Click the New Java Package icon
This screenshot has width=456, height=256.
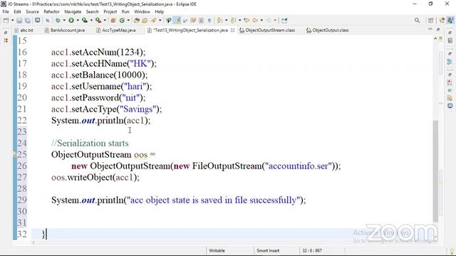click(113, 21)
